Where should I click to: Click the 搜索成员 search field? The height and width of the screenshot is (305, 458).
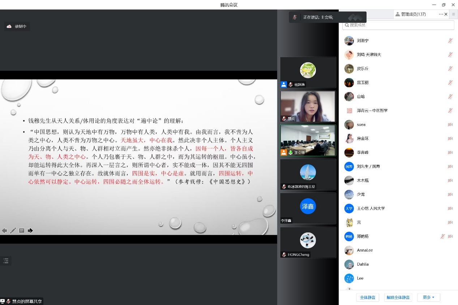coord(398,25)
